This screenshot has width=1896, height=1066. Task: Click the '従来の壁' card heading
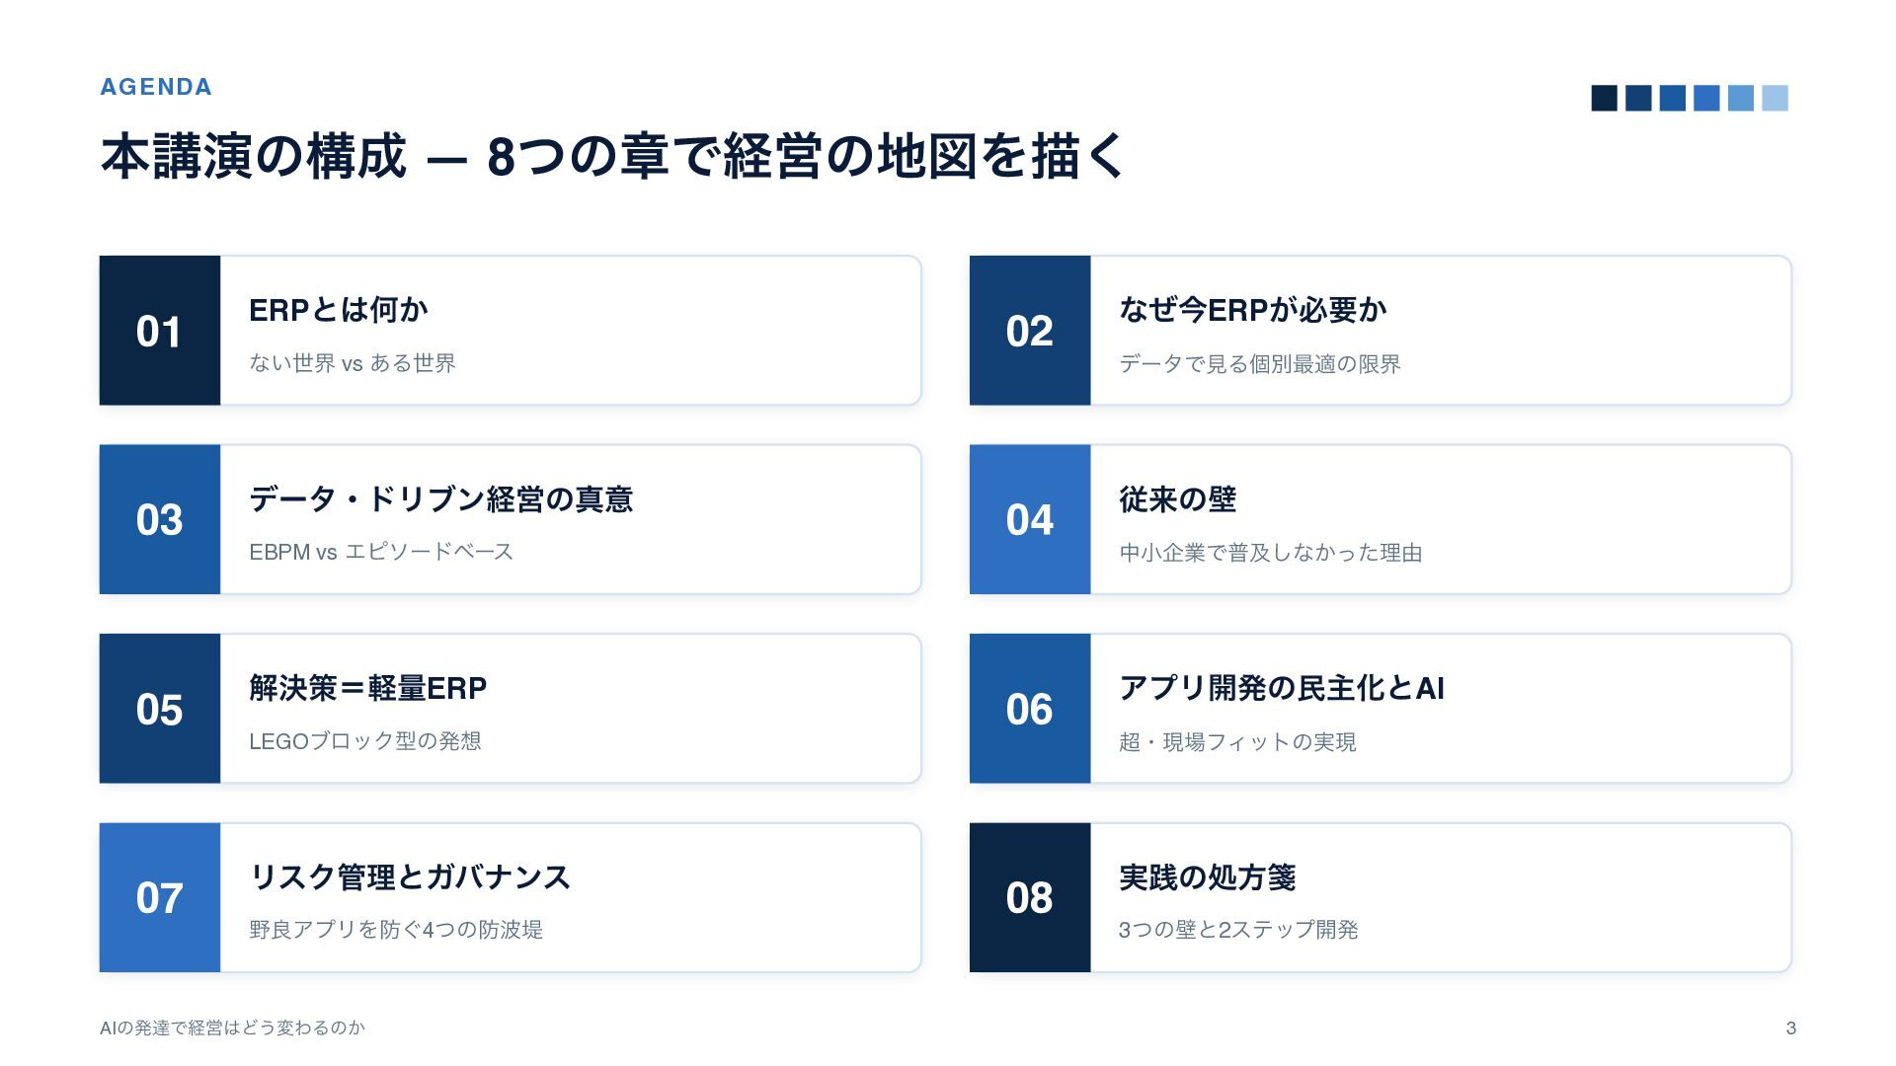[x=1177, y=499]
